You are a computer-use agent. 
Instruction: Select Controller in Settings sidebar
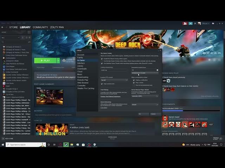[81, 85]
